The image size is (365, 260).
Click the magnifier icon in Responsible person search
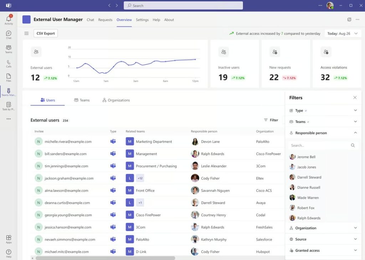coord(353,146)
